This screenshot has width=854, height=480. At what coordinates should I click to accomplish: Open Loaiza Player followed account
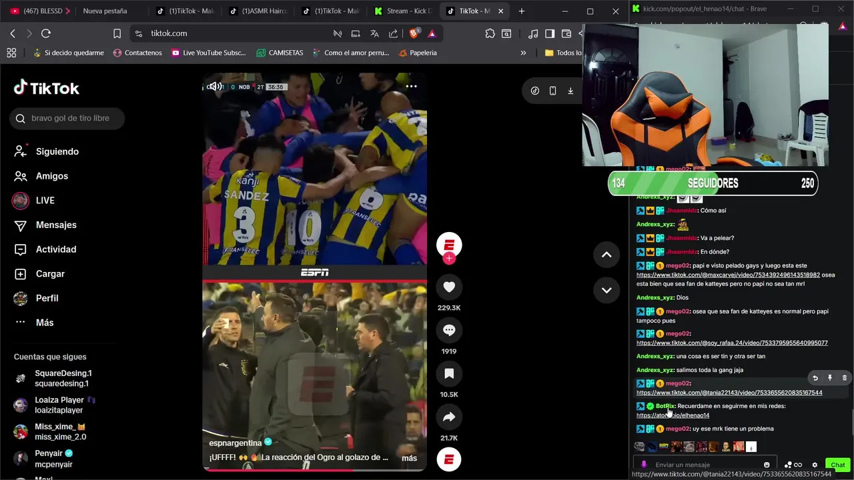tap(55, 405)
